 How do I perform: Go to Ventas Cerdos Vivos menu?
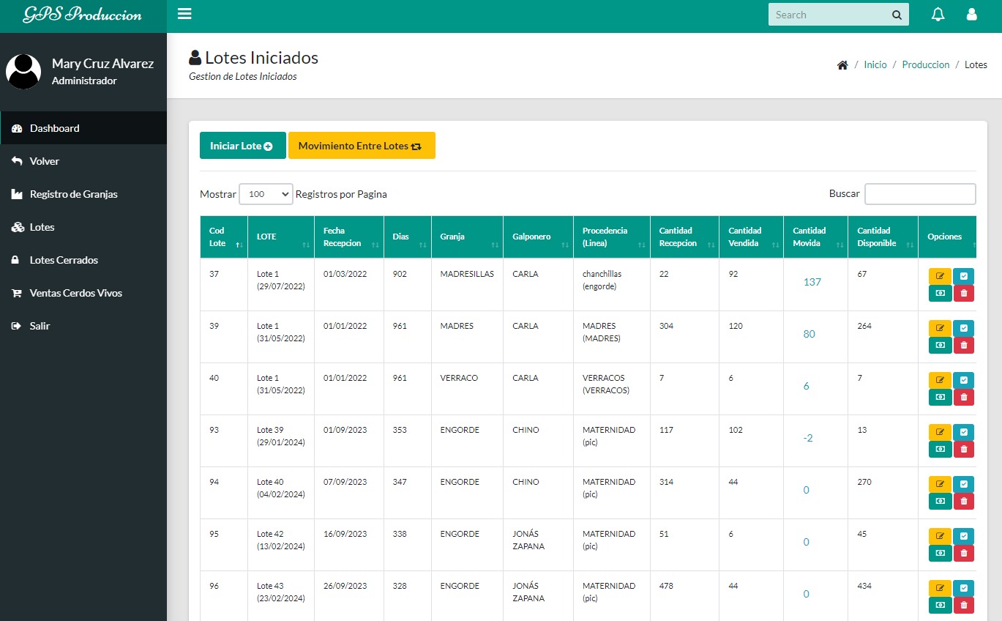tap(75, 293)
